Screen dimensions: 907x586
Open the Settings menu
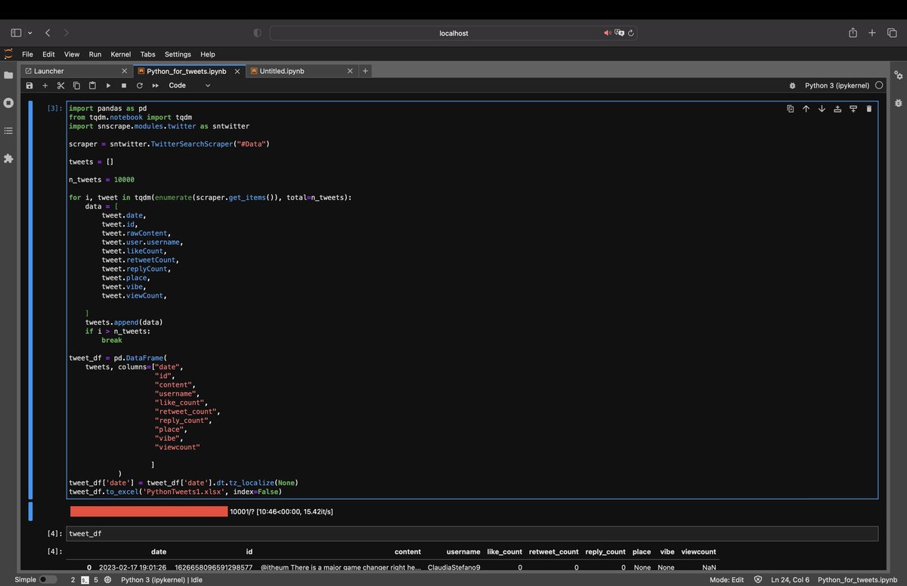click(178, 54)
